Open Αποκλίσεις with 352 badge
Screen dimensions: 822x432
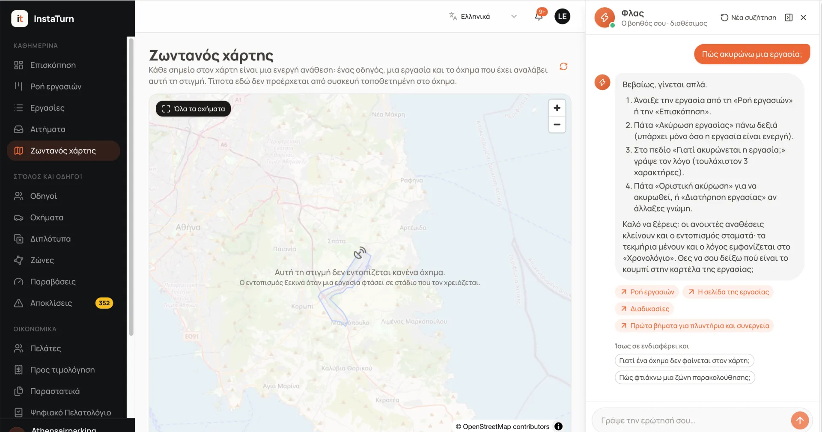[63, 303]
